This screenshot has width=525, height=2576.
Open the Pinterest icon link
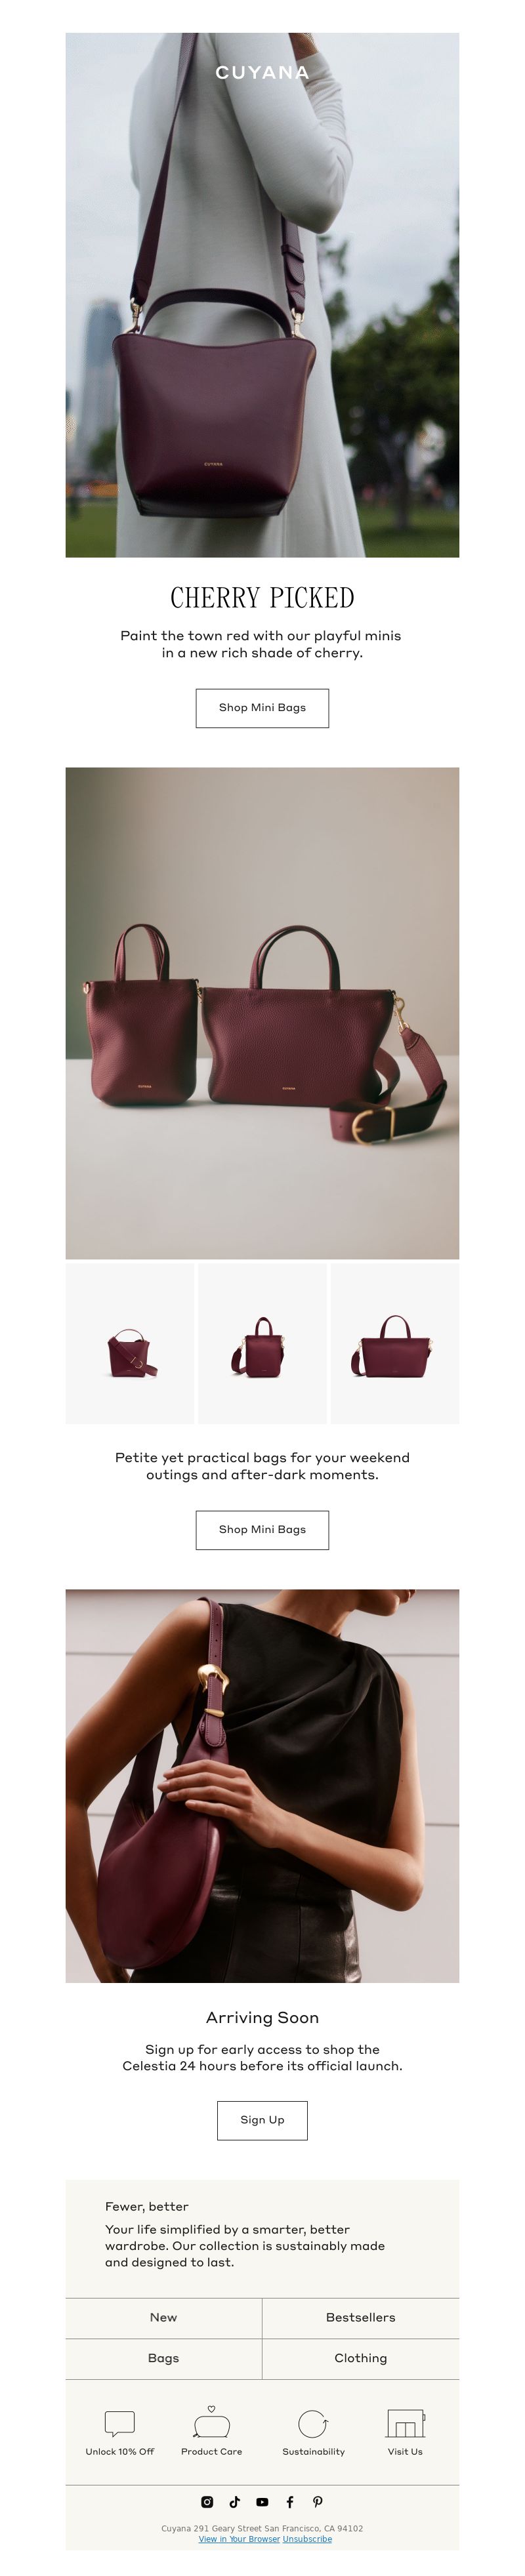click(x=318, y=2501)
